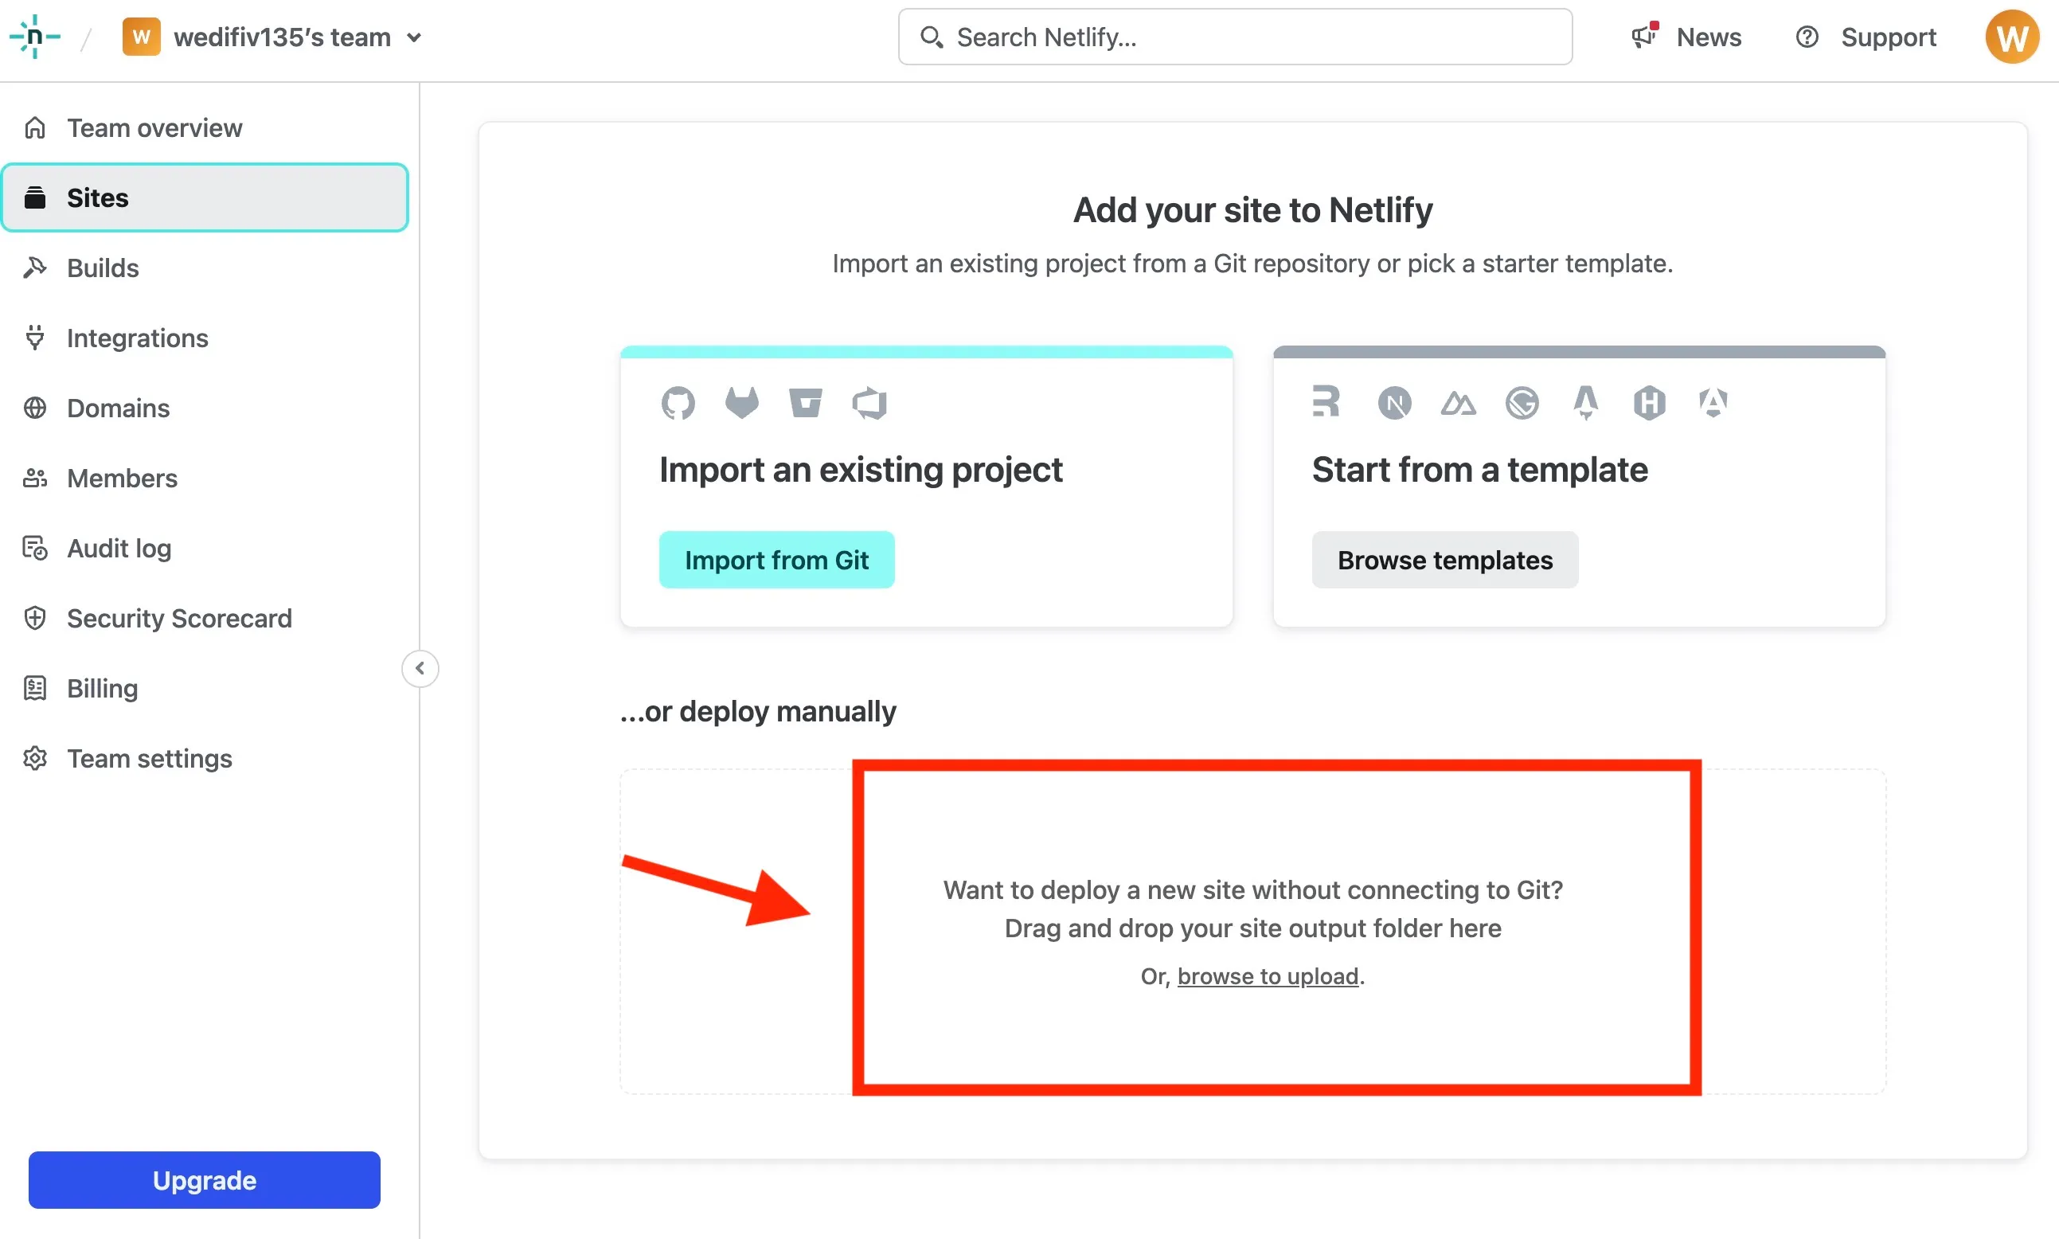Open the News megaphone notifications
The height and width of the screenshot is (1239, 2059).
(1685, 37)
